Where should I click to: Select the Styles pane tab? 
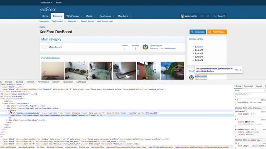(238, 86)
